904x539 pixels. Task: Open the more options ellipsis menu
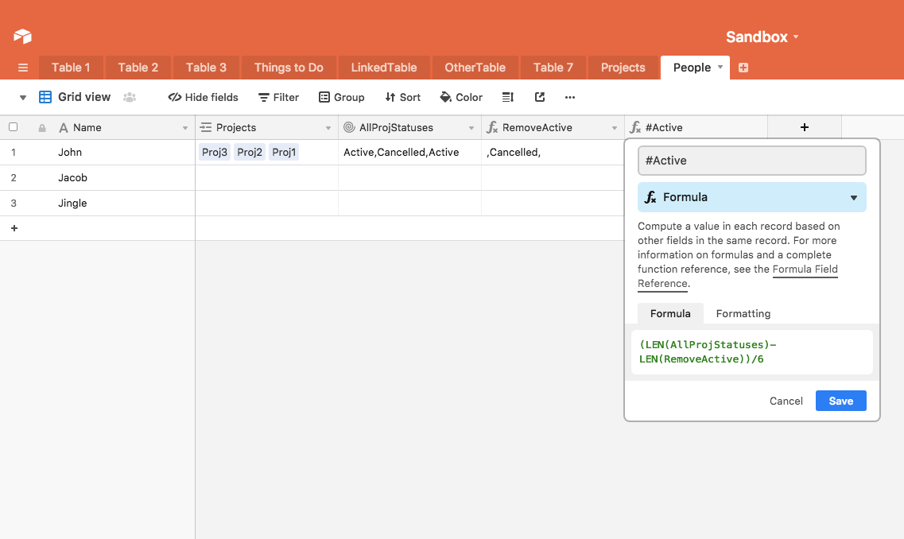point(570,98)
